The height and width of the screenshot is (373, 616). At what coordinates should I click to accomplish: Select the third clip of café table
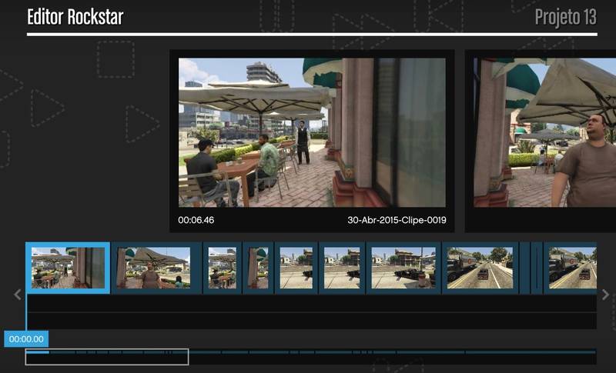coord(223,268)
